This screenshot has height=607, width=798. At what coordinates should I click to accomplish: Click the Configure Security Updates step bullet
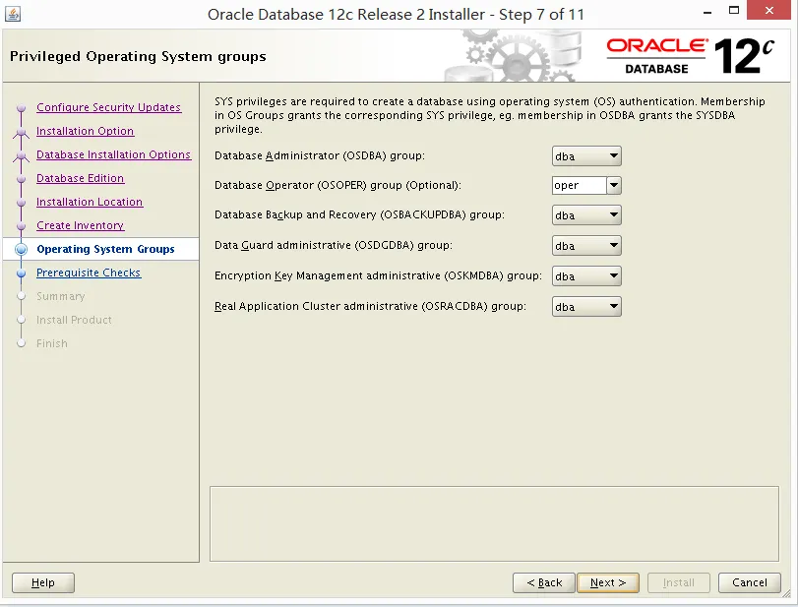(21, 108)
